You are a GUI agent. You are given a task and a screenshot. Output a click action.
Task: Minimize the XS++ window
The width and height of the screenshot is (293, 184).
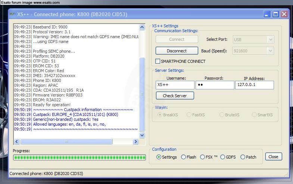point(267,15)
